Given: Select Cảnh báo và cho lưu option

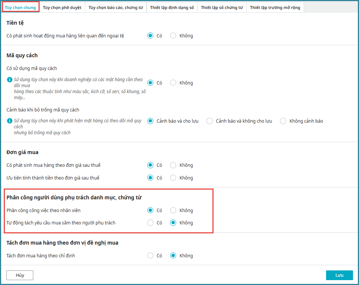Looking at the screenshot, I should (150, 121).
